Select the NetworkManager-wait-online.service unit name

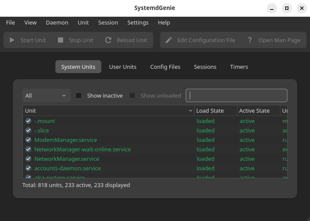pyautogui.click(x=82, y=150)
